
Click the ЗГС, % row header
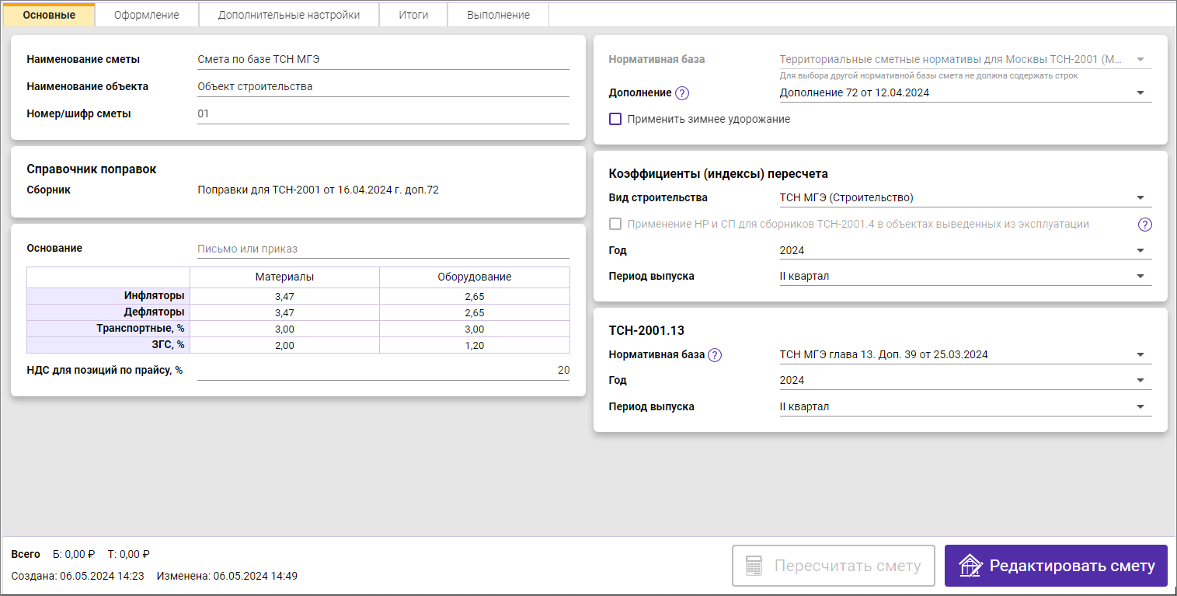[109, 345]
